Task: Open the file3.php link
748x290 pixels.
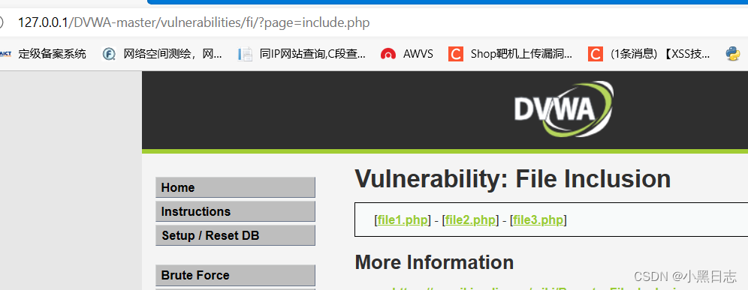Action: [x=538, y=220]
